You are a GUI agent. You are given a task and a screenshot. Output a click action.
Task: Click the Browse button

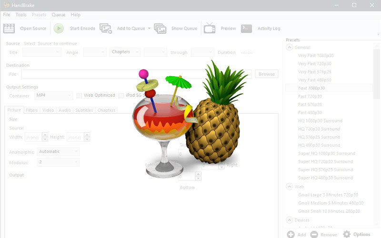pyautogui.click(x=266, y=74)
